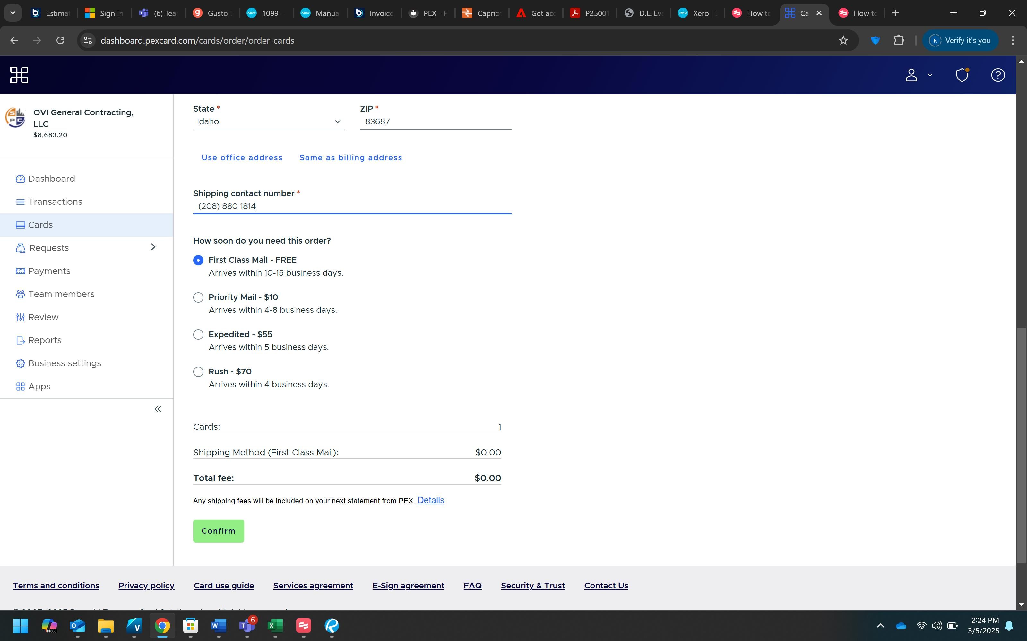This screenshot has width=1027, height=641.
Task: Open Excel from the Windows taskbar
Action: point(275,625)
